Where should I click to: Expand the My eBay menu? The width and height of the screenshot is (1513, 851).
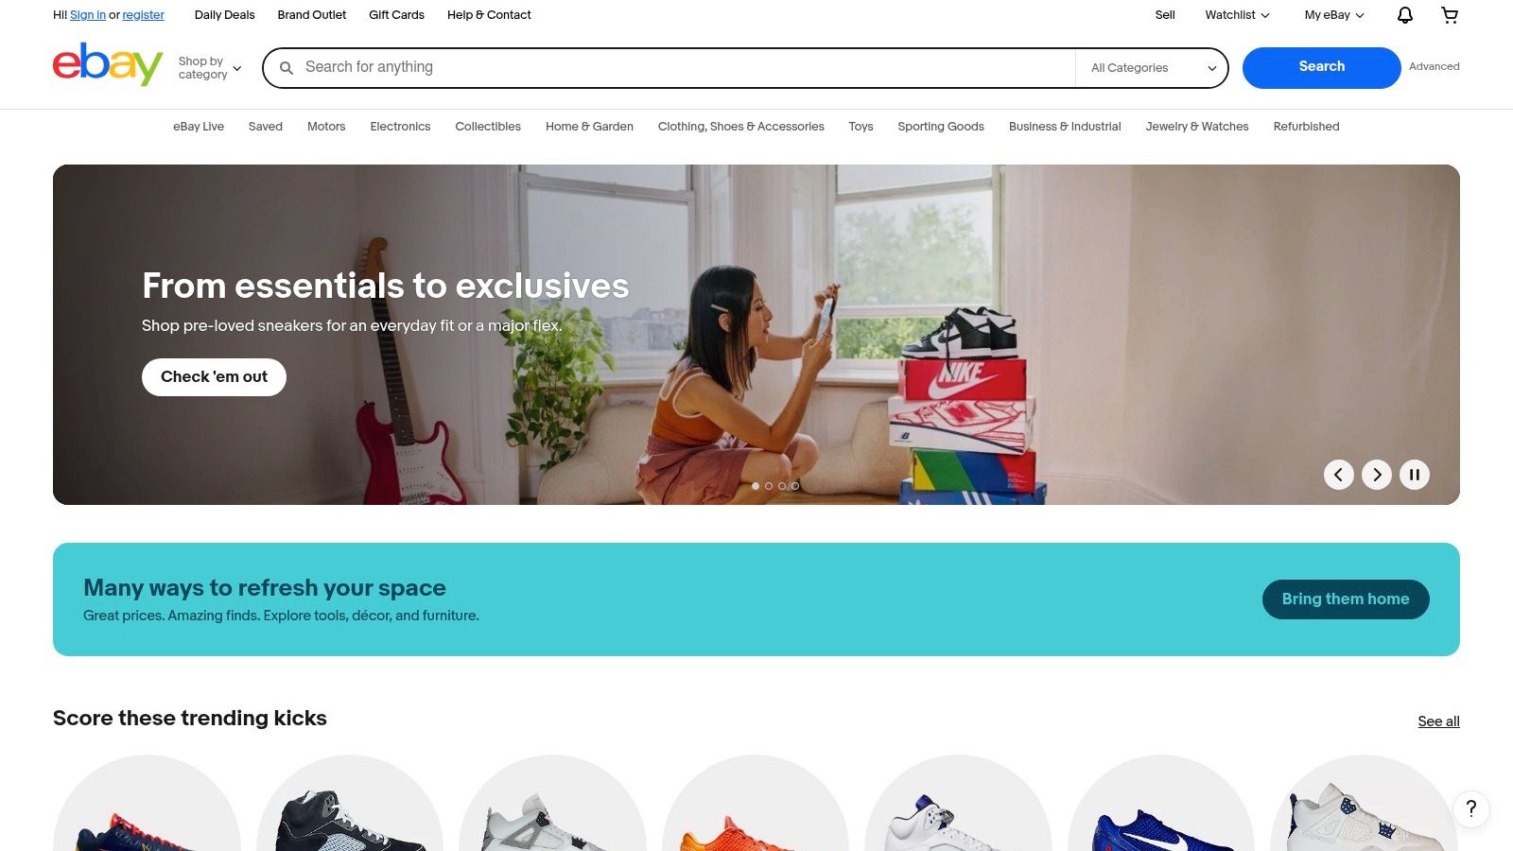tap(1334, 15)
